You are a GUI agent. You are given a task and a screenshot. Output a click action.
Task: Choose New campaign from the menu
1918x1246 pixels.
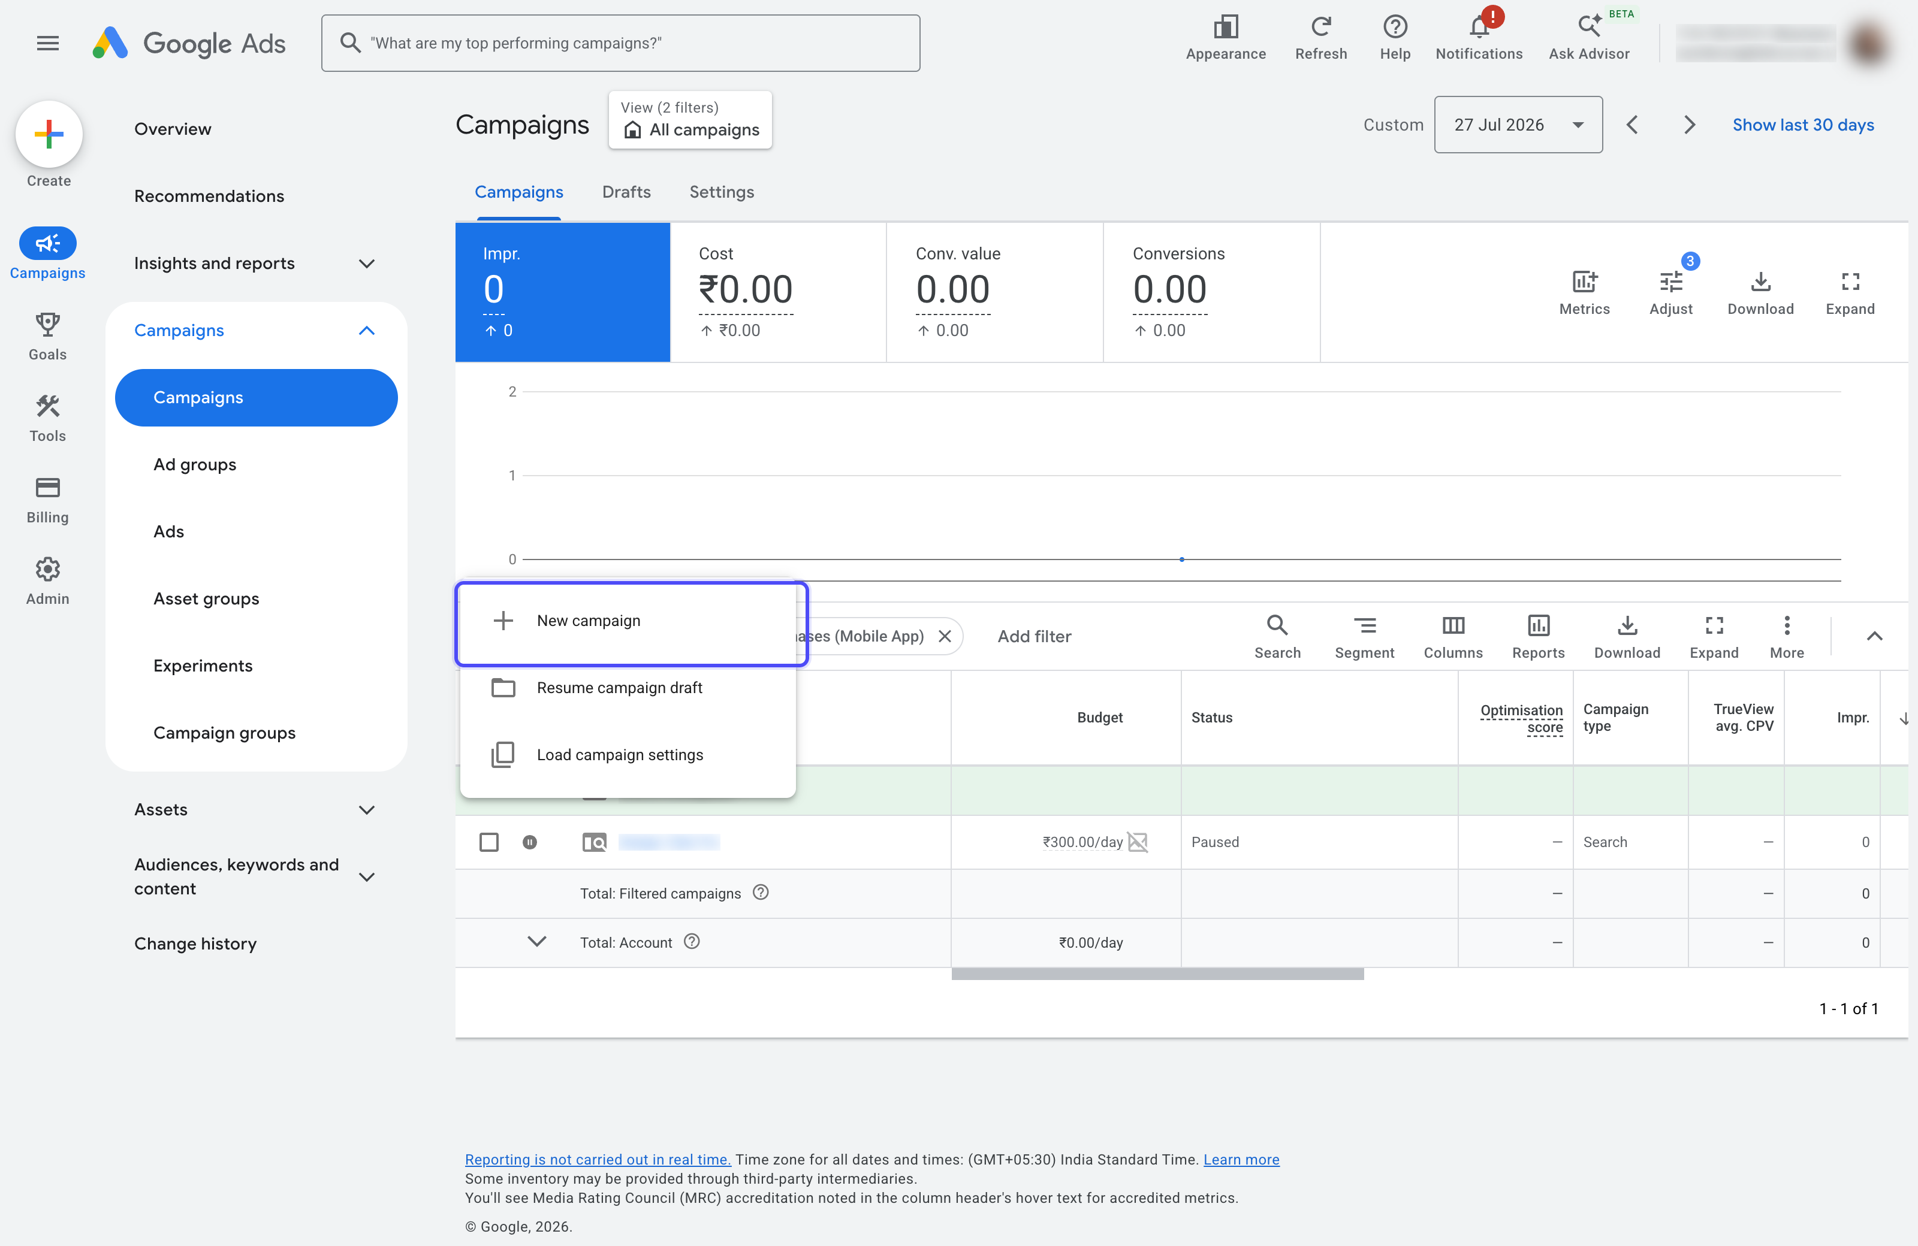coord(628,621)
